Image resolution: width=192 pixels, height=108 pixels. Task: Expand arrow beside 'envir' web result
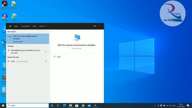click(46, 61)
